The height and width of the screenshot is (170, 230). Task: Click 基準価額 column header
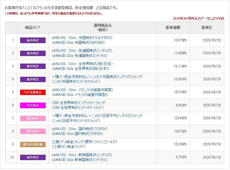click(x=173, y=28)
